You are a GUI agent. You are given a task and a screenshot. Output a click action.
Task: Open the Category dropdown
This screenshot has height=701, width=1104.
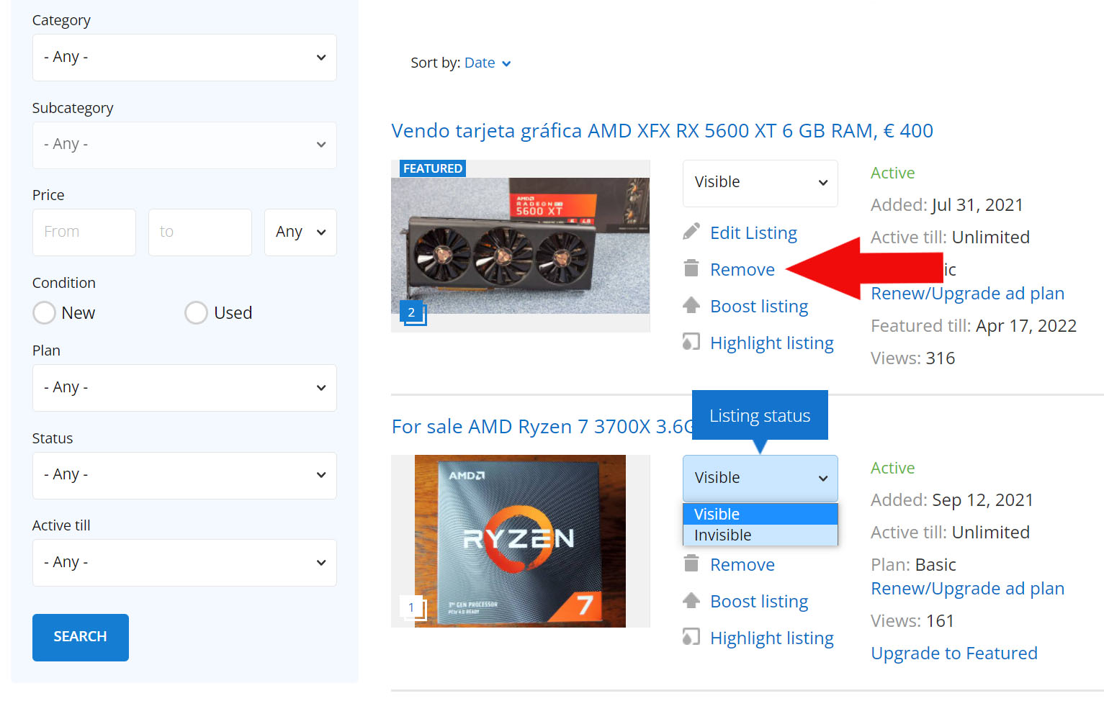[184, 58]
